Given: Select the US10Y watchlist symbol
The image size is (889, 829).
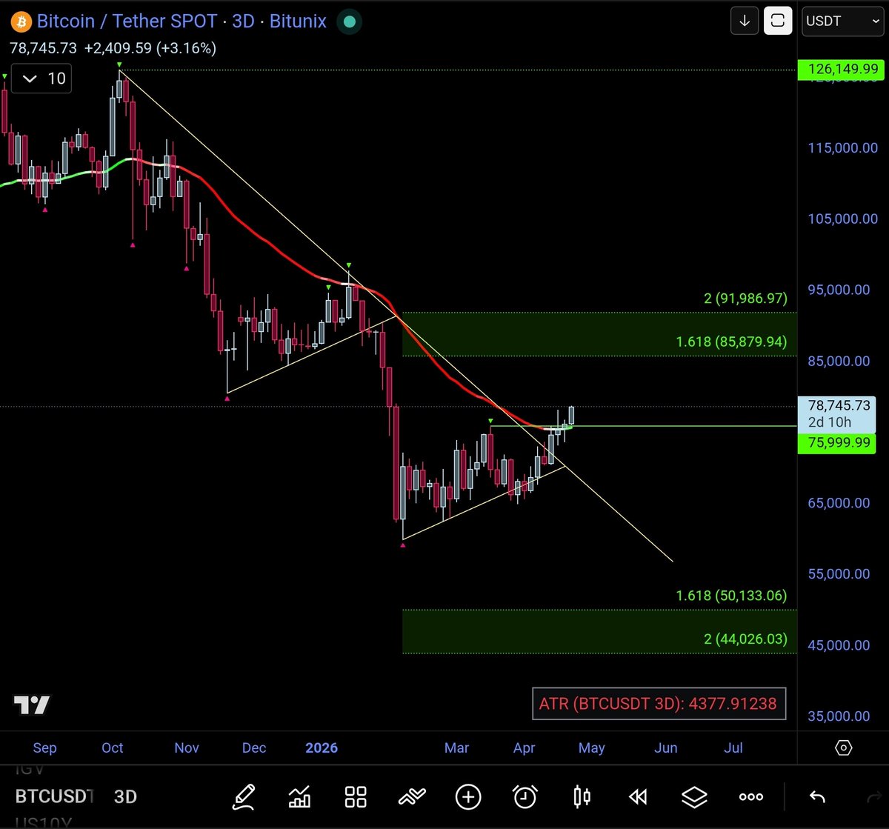Looking at the screenshot, I should 44,822.
